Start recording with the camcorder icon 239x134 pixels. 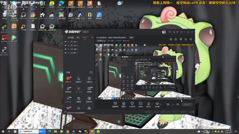coord(168,105)
